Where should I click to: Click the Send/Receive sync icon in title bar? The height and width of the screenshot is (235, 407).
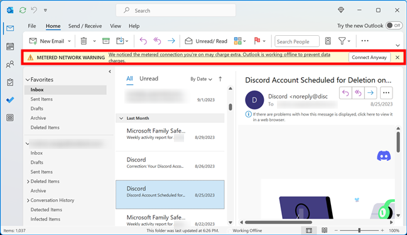23,10
